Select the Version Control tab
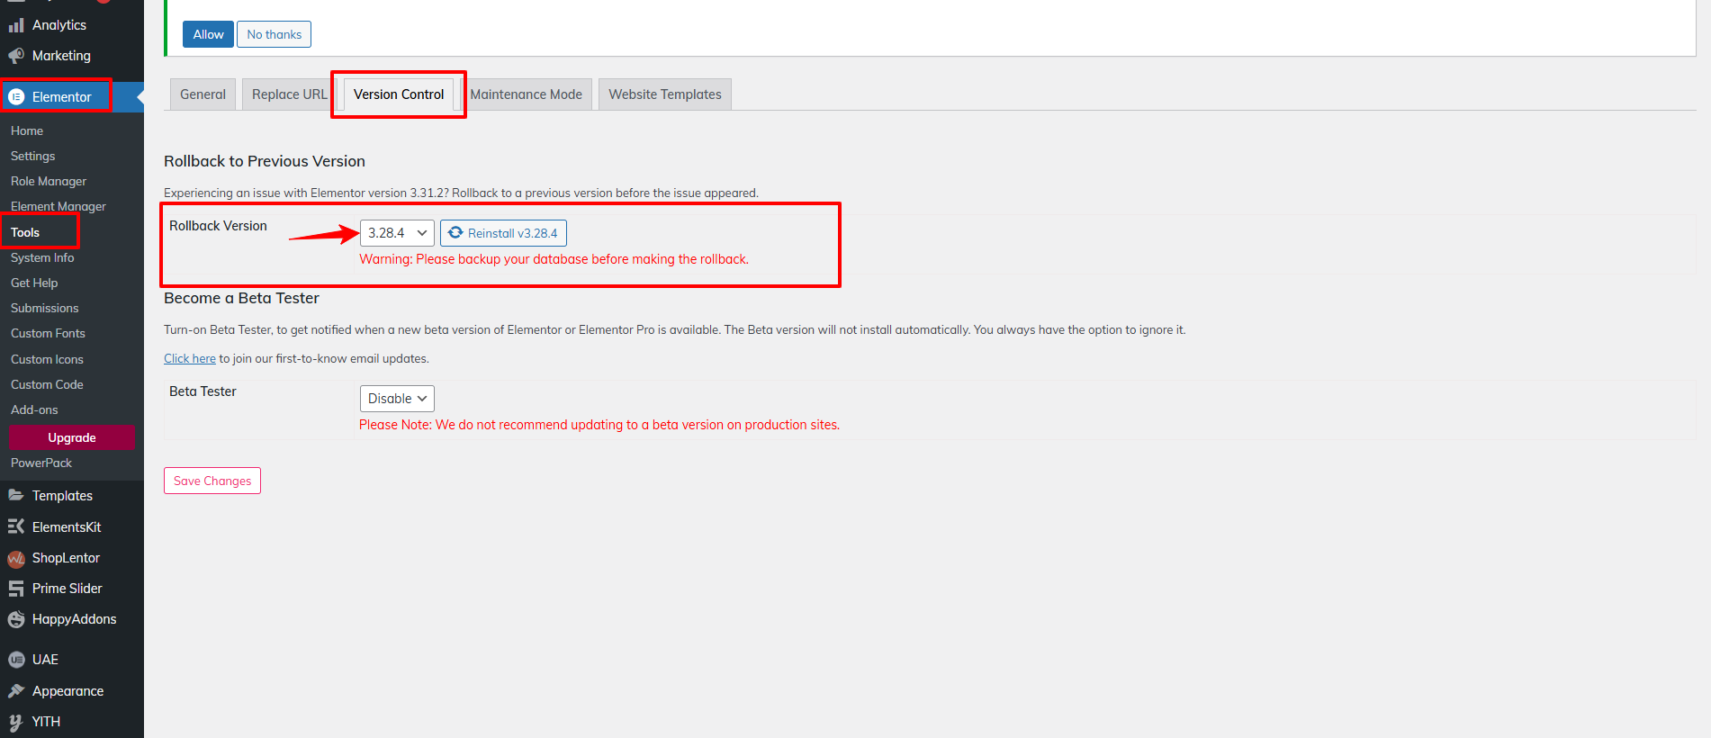1711x738 pixels. (399, 94)
